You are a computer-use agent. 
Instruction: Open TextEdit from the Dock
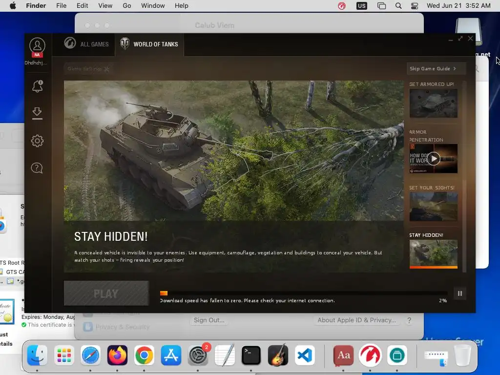[225, 355]
